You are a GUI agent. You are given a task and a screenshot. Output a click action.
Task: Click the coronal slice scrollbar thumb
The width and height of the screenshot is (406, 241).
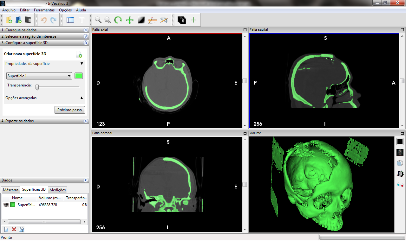coord(245,184)
